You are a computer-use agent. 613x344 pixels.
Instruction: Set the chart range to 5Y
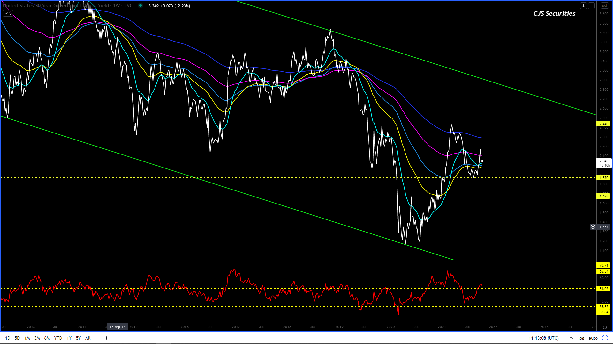[x=78, y=338]
